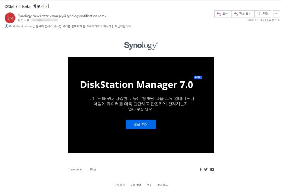The width and height of the screenshot is (282, 187).
Task: Click the Reply All (전체 회신) button
Action: [243, 14]
